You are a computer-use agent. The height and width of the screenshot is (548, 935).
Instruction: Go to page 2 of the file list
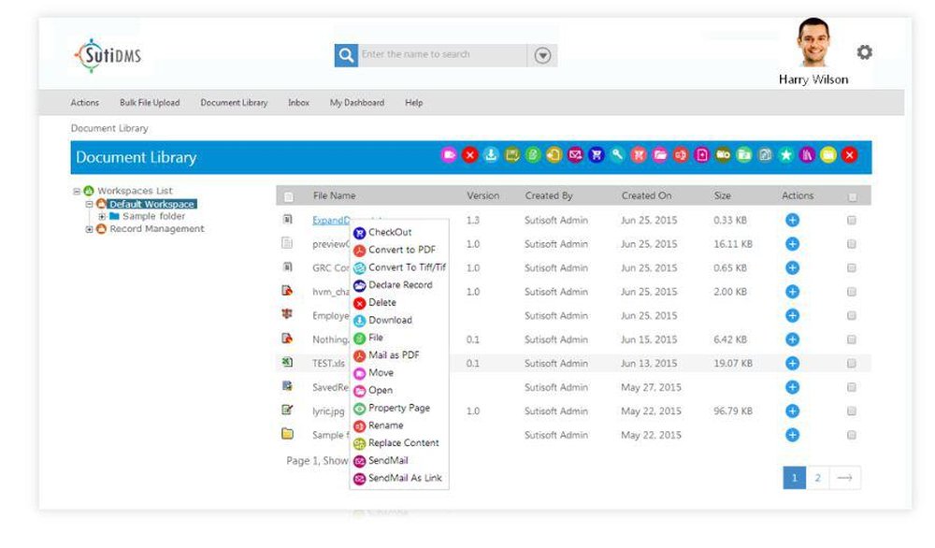pos(817,477)
